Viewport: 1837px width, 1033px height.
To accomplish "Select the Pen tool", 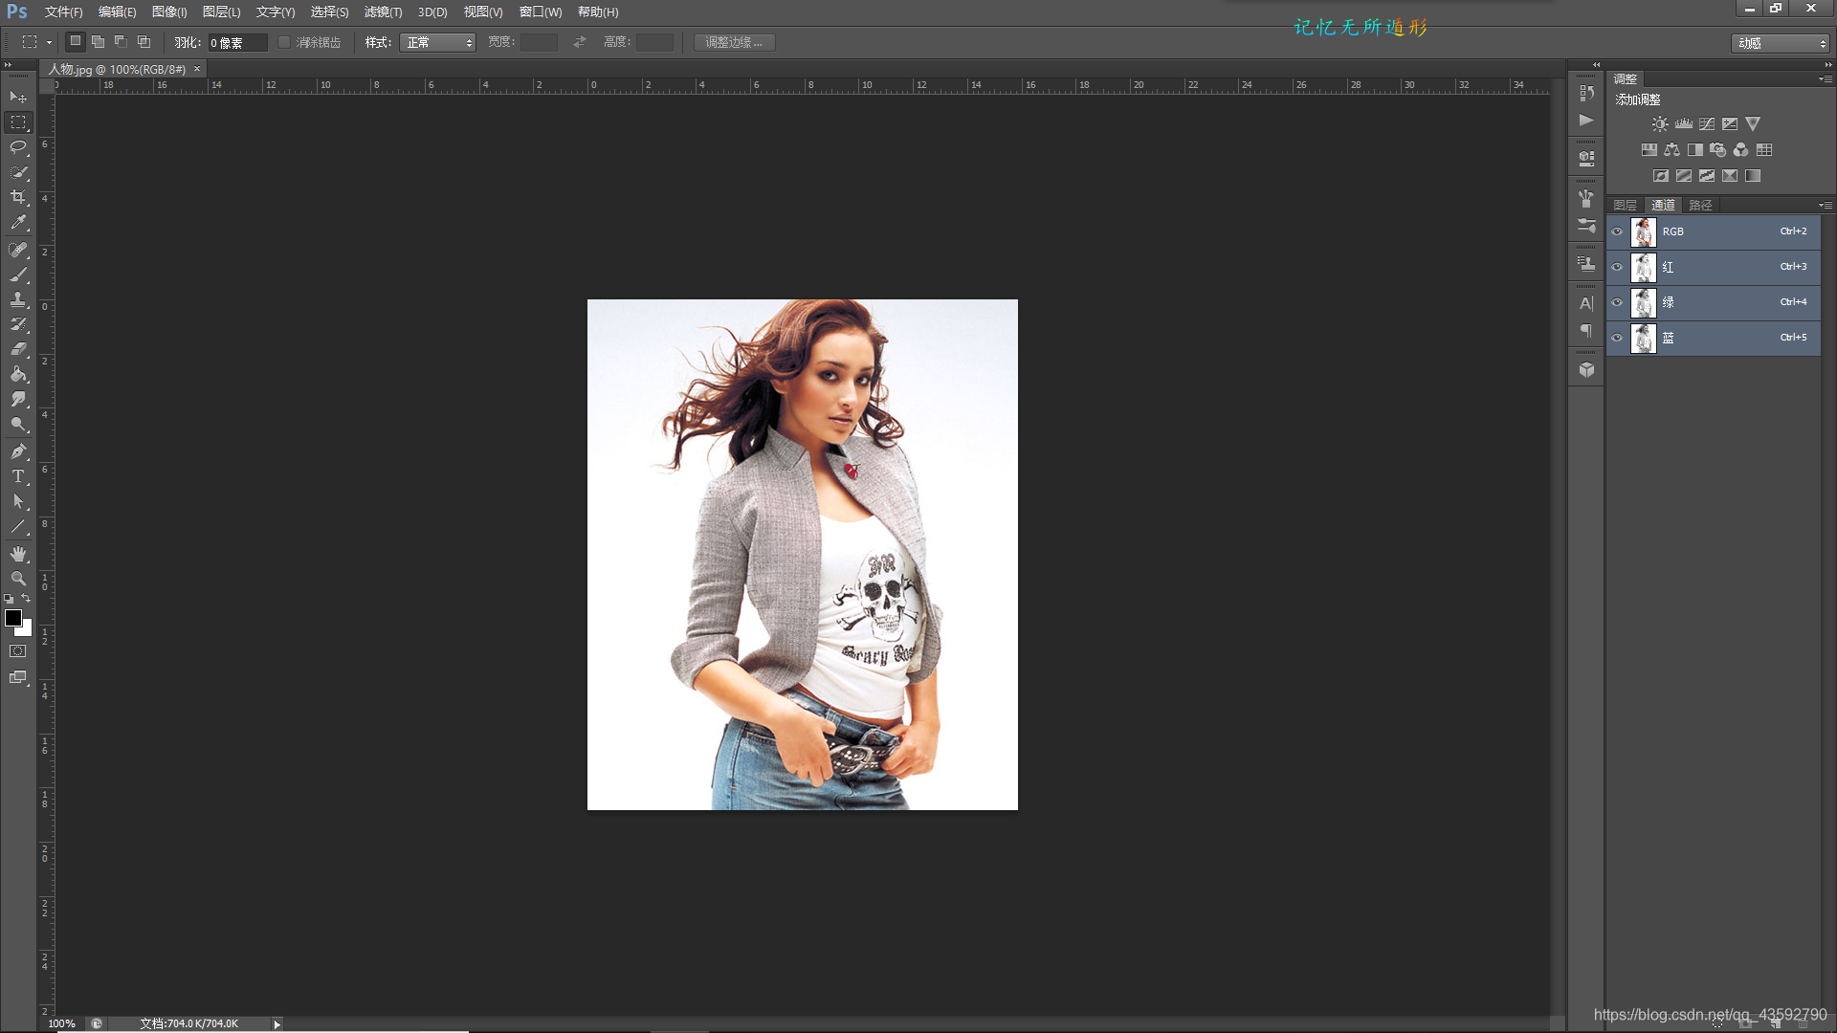I will [18, 451].
